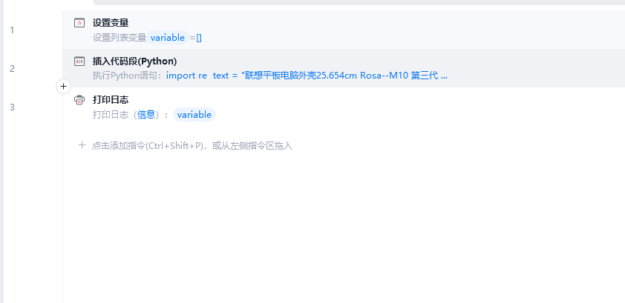
Task: Click the =[] list value
Action: tap(196, 38)
